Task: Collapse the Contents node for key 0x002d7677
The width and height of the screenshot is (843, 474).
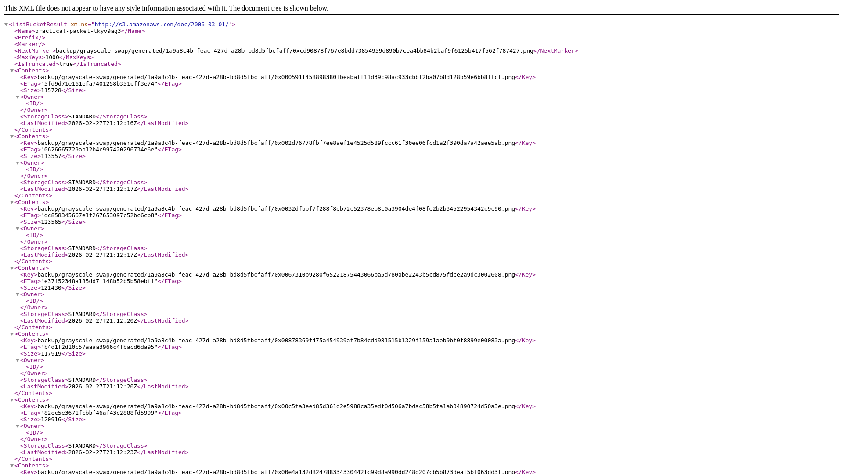Action: pos(12,136)
